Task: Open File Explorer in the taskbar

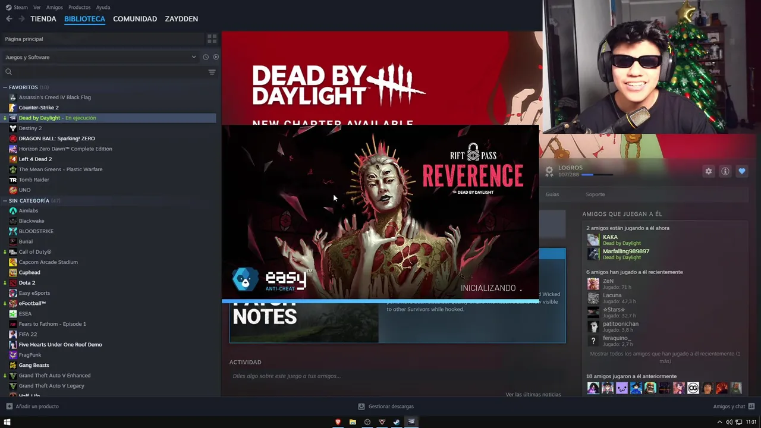Action: (353, 422)
